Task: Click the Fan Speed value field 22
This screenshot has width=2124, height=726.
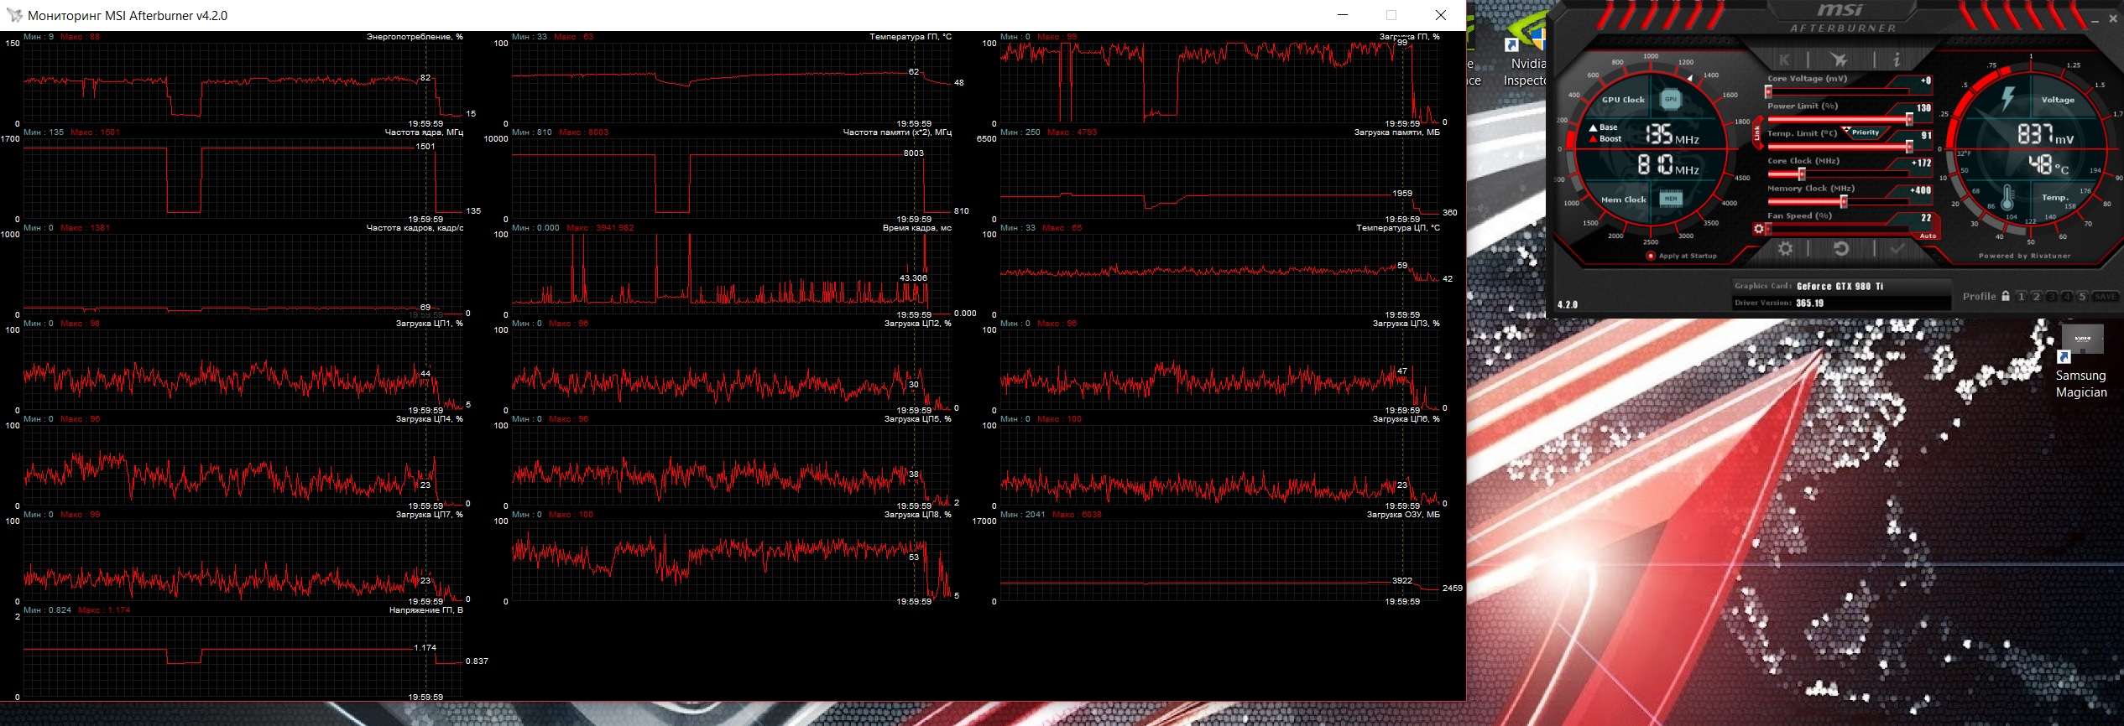Action: 1926,218
